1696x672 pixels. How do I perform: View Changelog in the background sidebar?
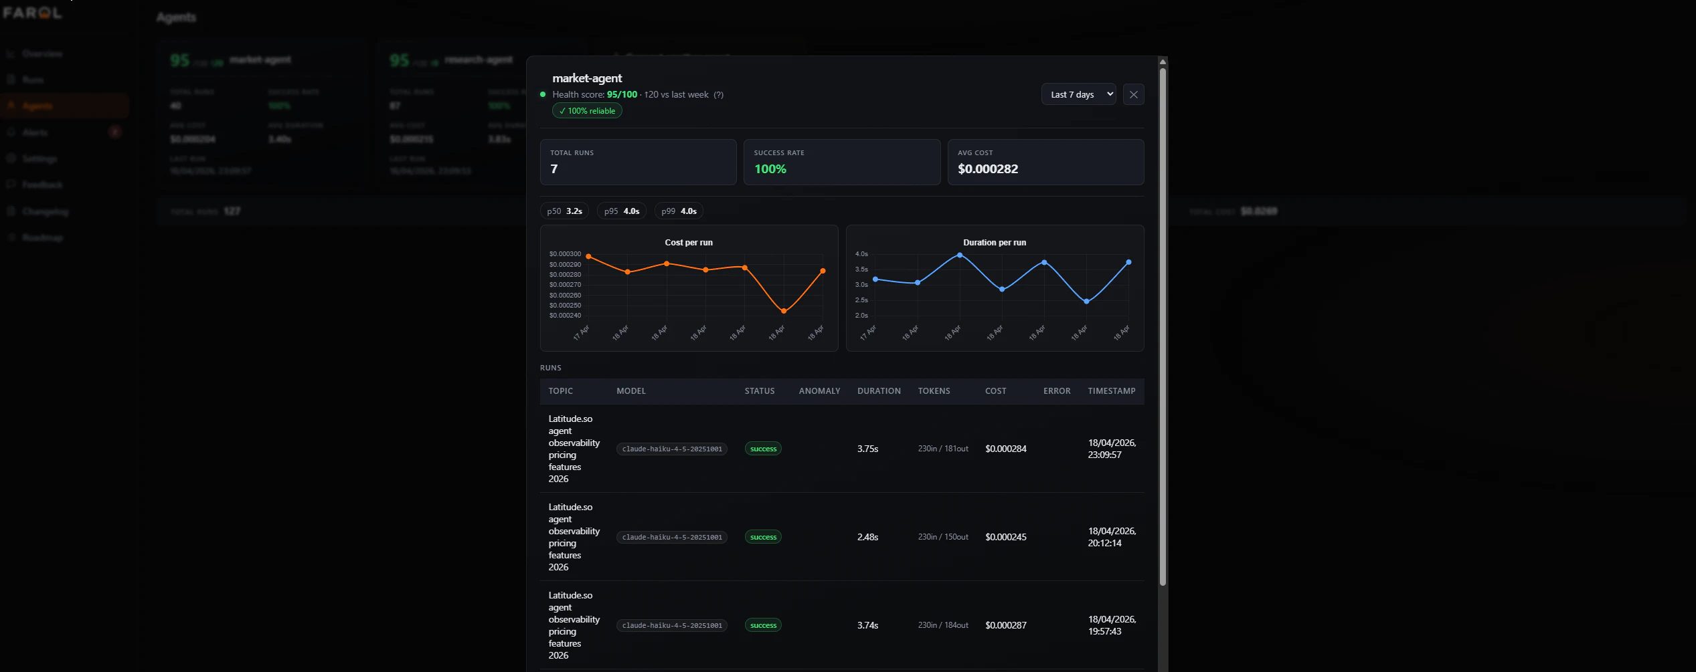[x=46, y=211]
